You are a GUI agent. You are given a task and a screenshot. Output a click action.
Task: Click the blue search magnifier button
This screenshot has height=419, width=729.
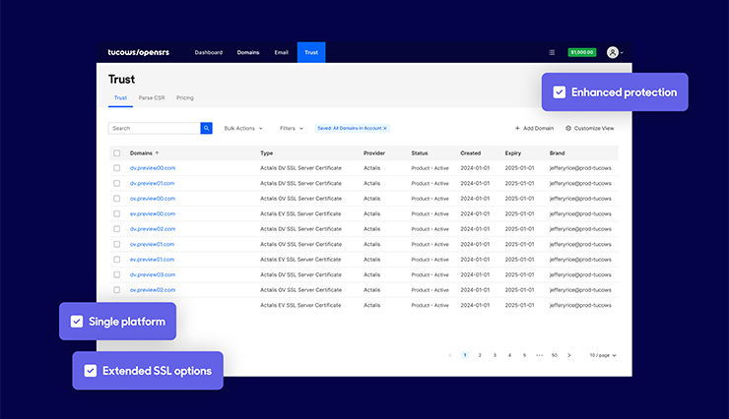point(206,128)
